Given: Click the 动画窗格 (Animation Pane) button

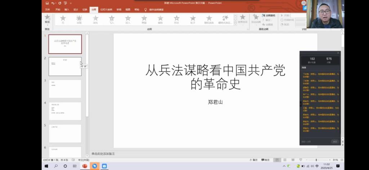Looking at the screenshot, I should tap(268, 15).
